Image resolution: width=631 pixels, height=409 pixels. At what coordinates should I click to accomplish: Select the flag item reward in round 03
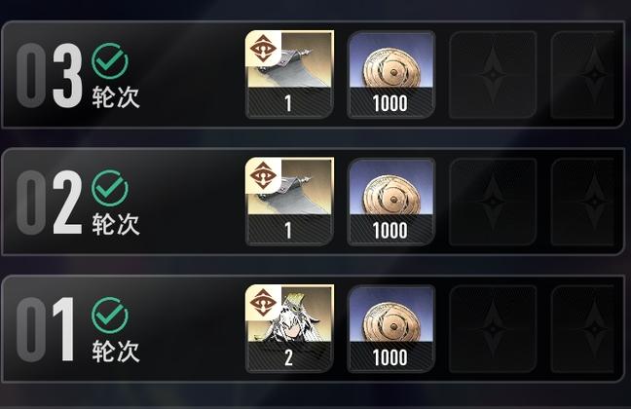289,74
